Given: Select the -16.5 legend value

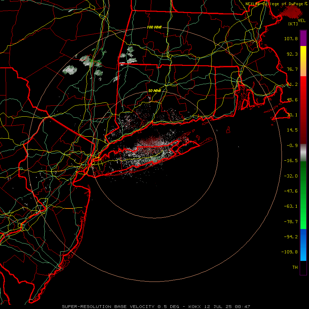Looking at the screenshot, I should tap(291, 161).
